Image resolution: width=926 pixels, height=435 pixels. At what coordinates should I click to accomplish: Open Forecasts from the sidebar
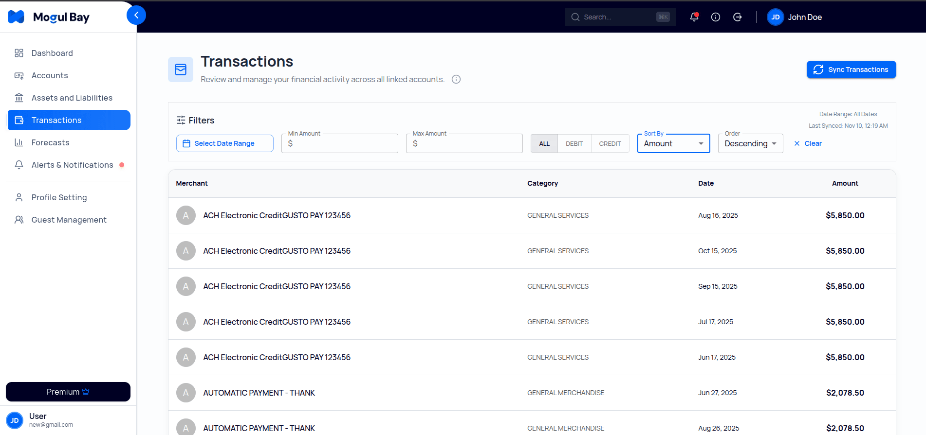[69, 142]
